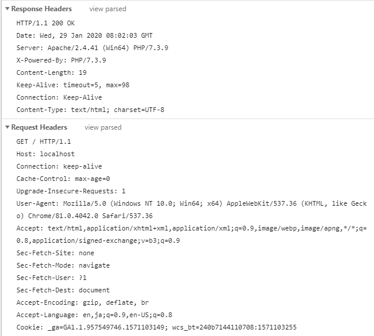Click the Cache-Control max-age header line

coord(63,179)
